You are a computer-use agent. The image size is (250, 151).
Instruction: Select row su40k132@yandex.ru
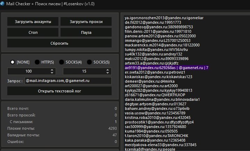153,54
